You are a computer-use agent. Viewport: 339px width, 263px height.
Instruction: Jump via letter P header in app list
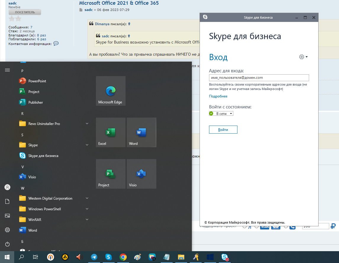[22, 71]
